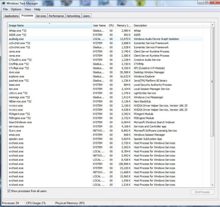Sort by Memory column header
The width and height of the screenshot is (220, 207).
(124, 25)
